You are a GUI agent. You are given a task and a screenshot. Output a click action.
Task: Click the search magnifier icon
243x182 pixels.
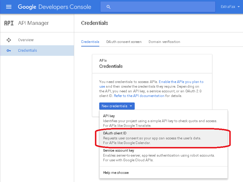[108, 7]
